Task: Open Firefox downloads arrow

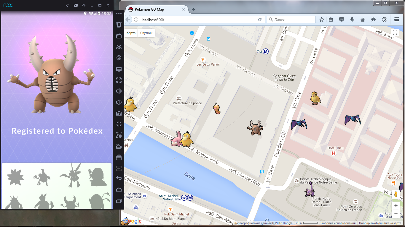Action: 352,20
